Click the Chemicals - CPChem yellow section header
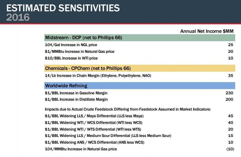This screenshot has height=157, width=241. click(x=88, y=68)
